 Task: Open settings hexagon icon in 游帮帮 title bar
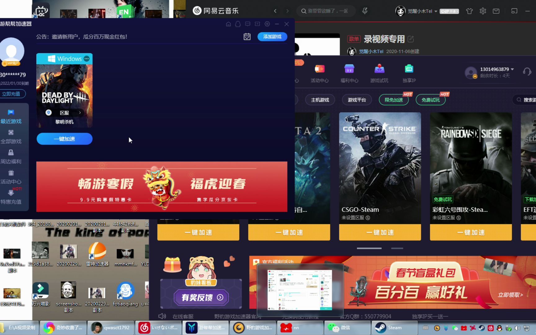click(x=267, y=24)
